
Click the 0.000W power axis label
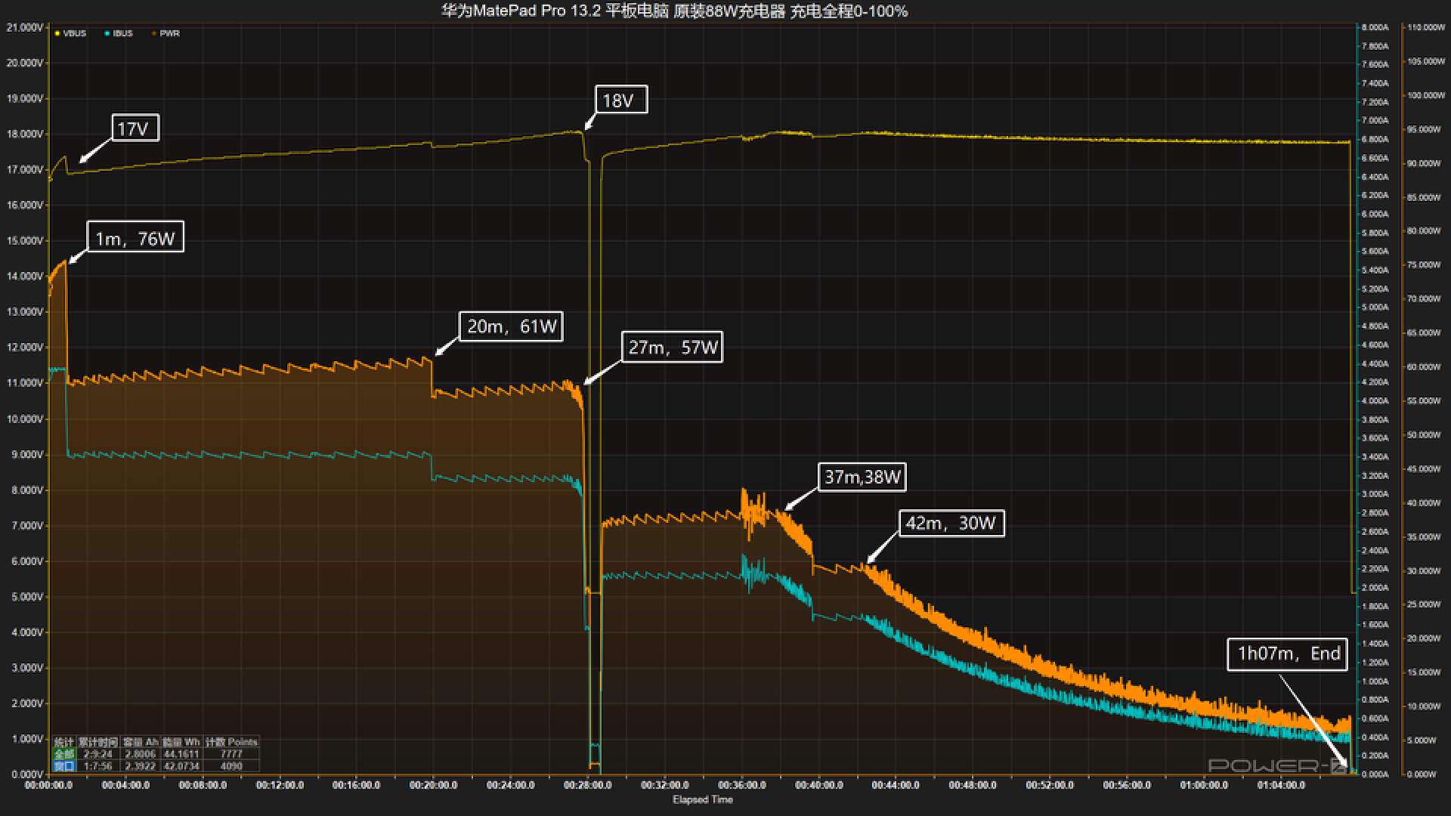pyautogui.click(x=1422, y=774)
